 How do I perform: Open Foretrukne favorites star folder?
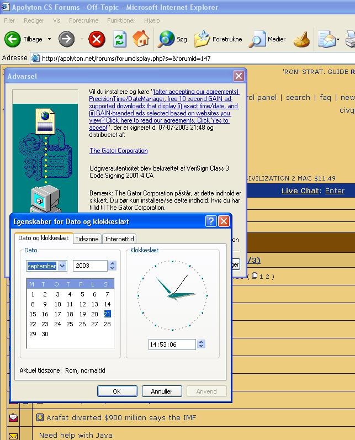point(203,39)
